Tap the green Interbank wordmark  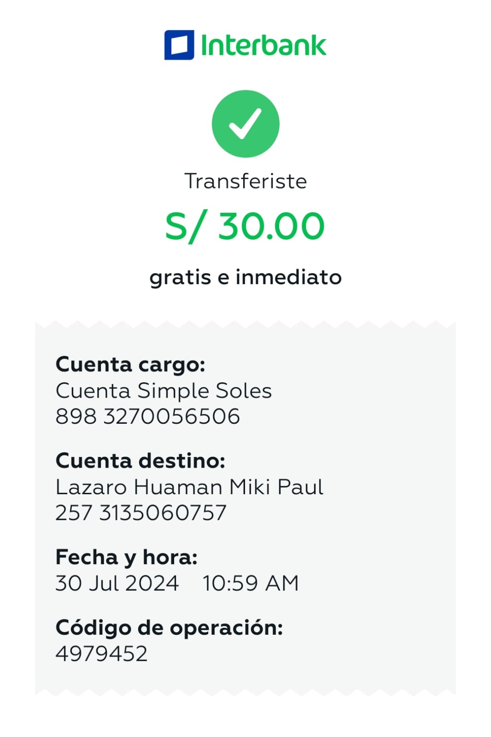coord(263,45)
